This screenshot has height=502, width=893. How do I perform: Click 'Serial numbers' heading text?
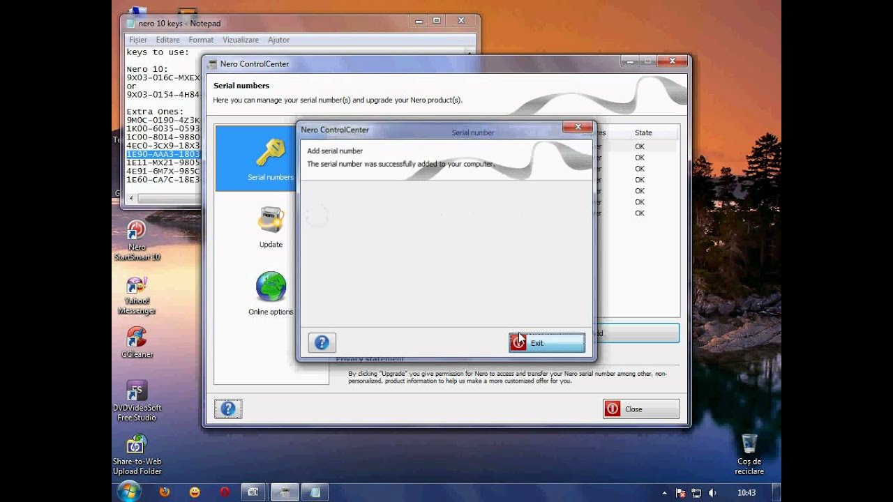pos(241,86)
